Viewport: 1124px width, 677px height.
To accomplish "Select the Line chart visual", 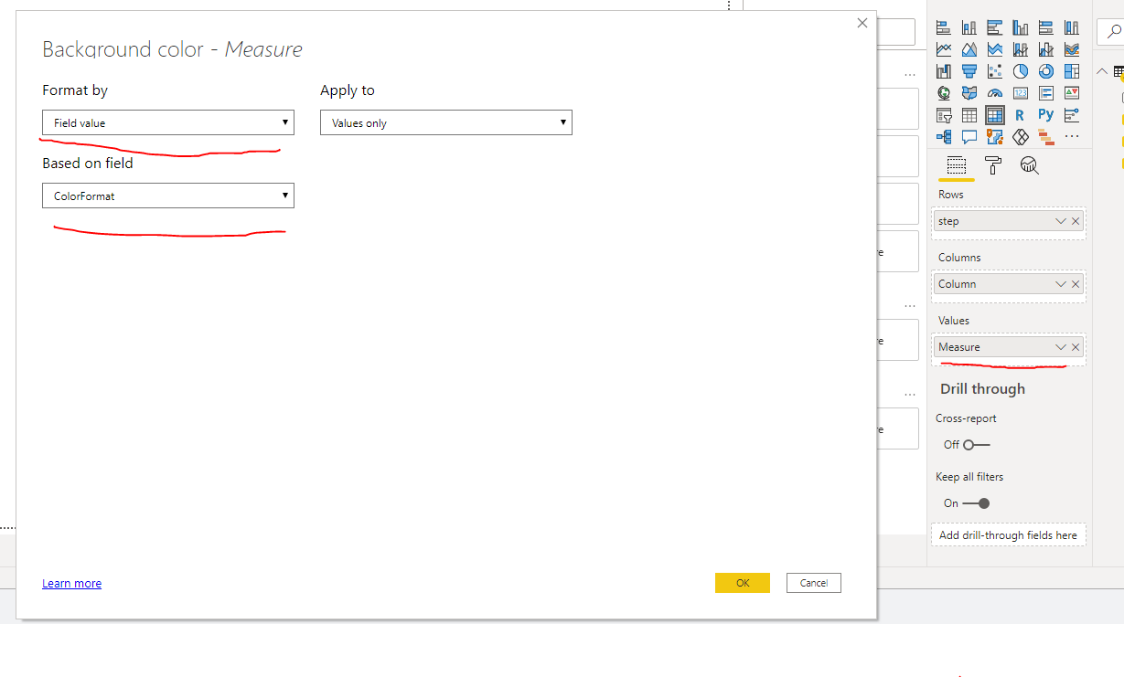I will (x=944, y=49).
